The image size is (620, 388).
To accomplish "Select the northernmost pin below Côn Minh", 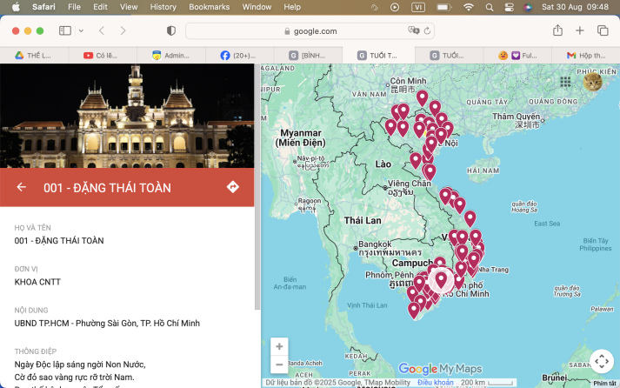I will pyautogui.click(x=423, y=98).
